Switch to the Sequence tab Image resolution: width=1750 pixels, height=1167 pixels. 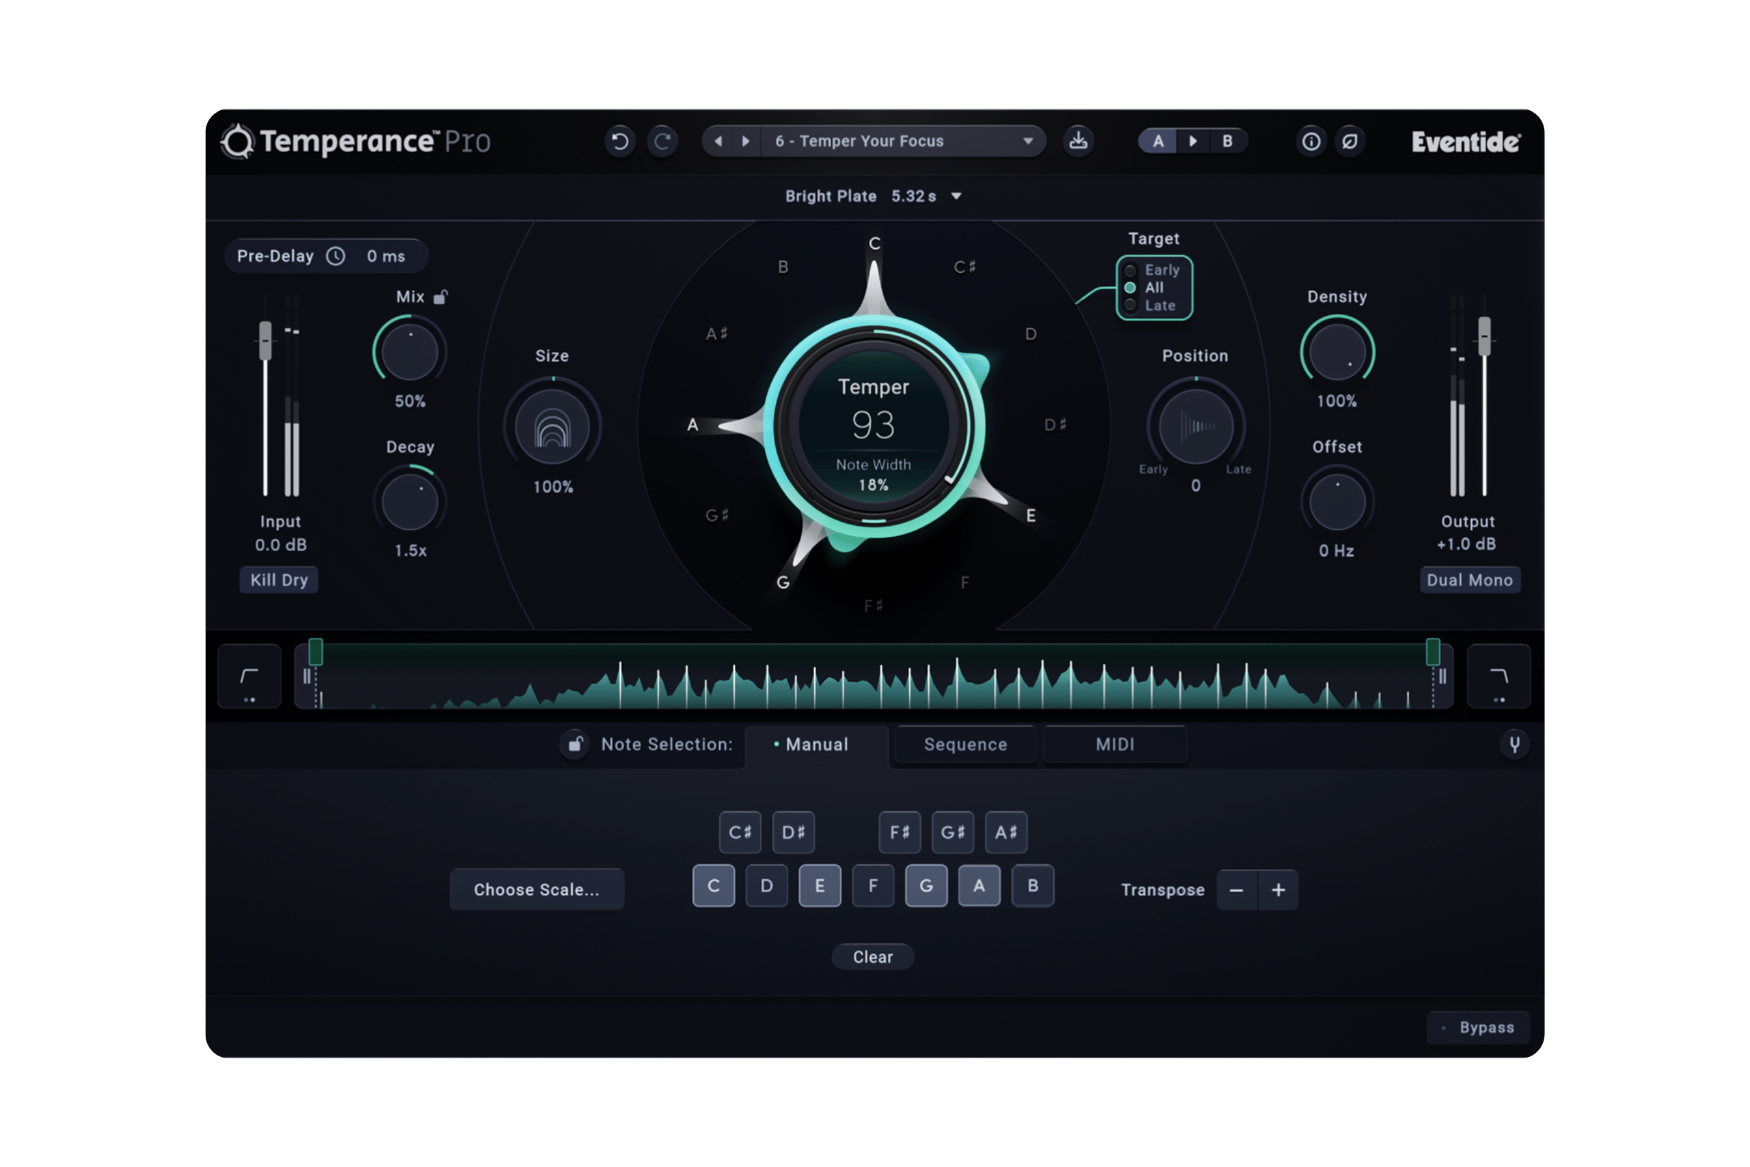coord(965,745)
